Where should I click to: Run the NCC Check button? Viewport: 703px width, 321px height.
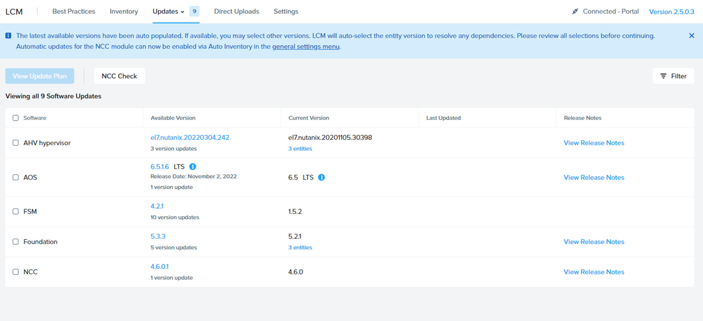(x=119, y=76)
